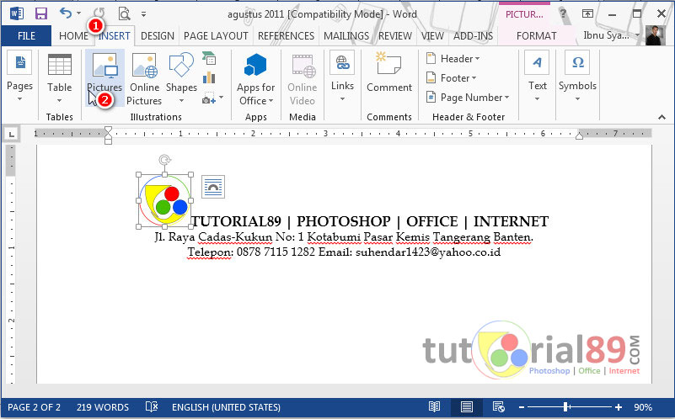Click the heading text TUTORIAL89 | PHOTOSHOP
Viewport: 675px width, 419px height.
point(291,221)
